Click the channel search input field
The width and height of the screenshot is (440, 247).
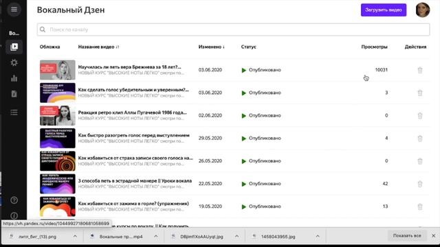pos(233,30)
